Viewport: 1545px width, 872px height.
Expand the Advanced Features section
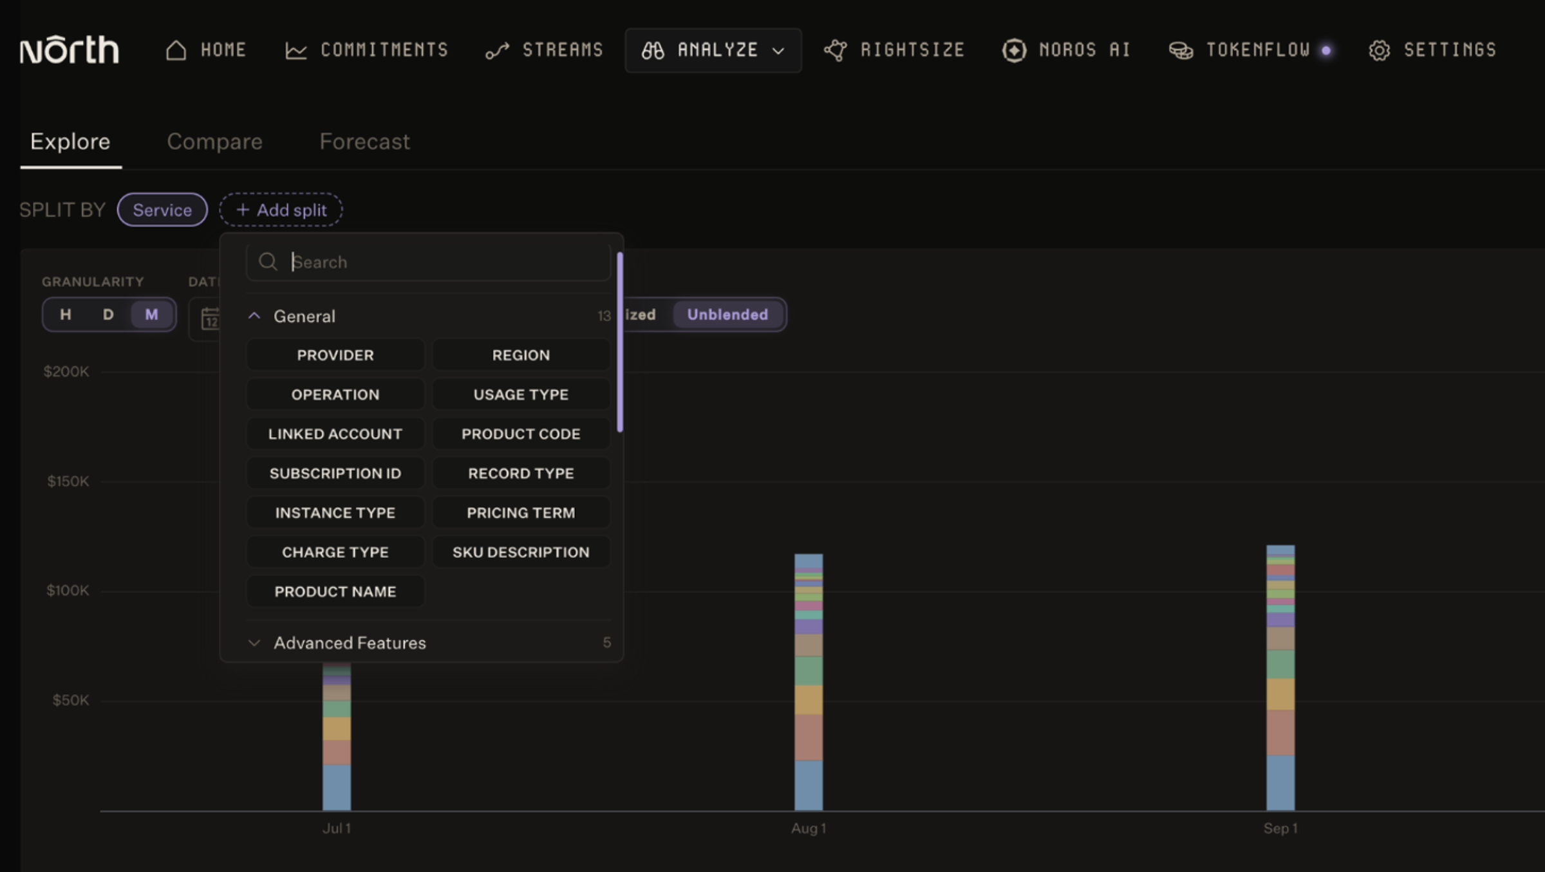click(254, 643)
